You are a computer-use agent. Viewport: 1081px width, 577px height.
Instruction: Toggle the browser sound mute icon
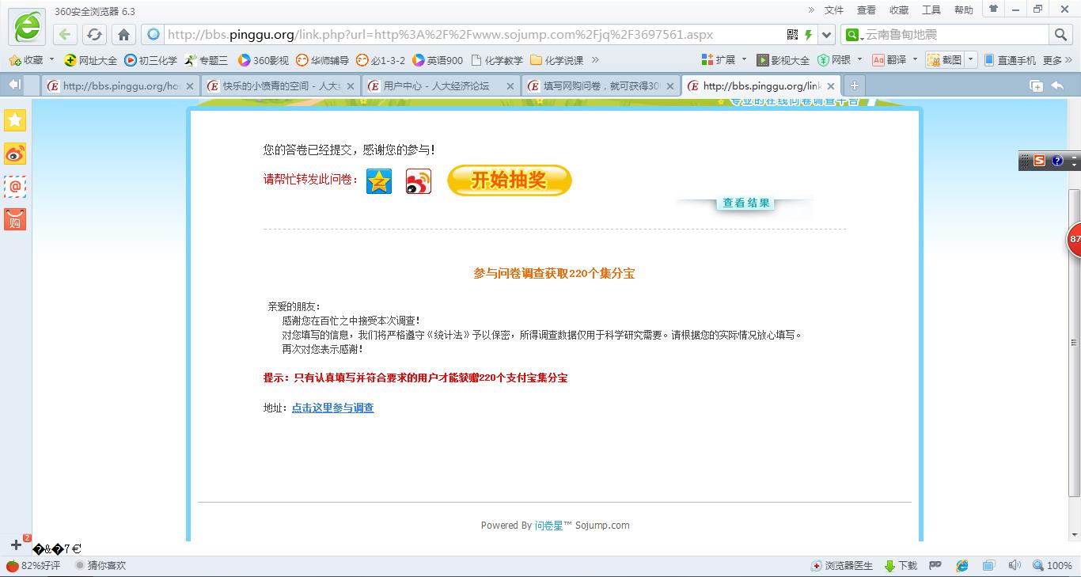1015,566
